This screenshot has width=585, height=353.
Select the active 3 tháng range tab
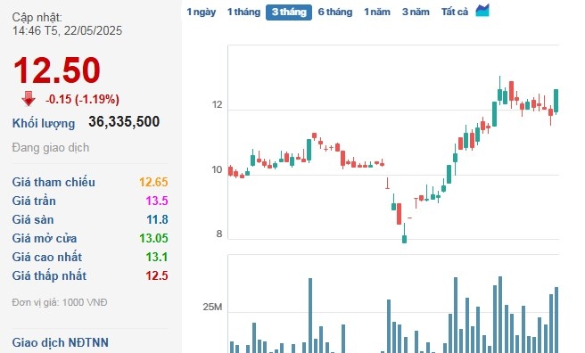[289, 12]
